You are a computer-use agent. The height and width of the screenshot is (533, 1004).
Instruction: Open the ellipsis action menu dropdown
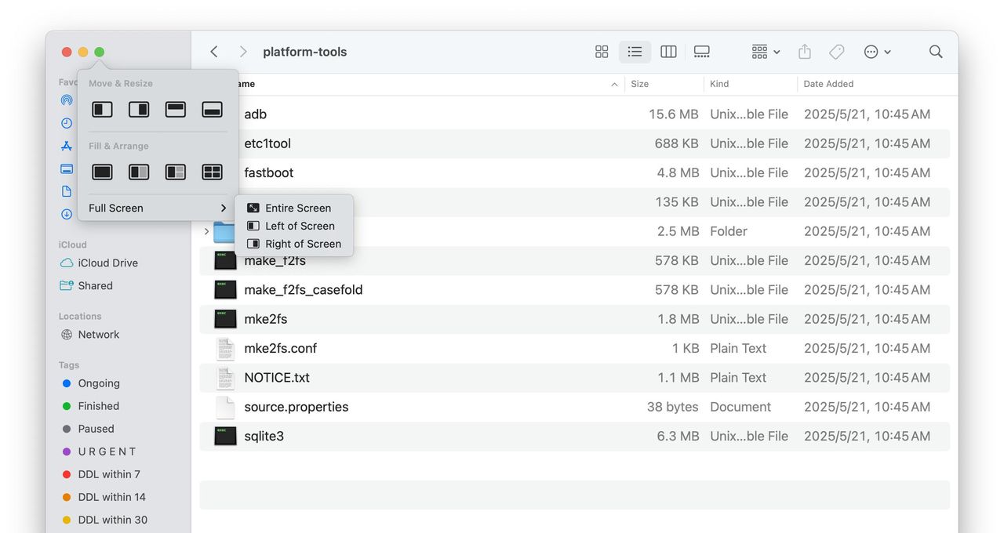tap(877, 52)
